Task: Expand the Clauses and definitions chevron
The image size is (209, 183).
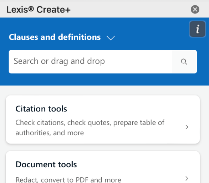Action: click(111, 38)
